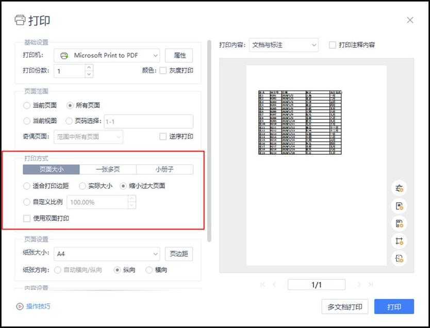Enable the 灰度打印 checkbox
Screen dimensions: 430x328
click(x=163, y=70)
